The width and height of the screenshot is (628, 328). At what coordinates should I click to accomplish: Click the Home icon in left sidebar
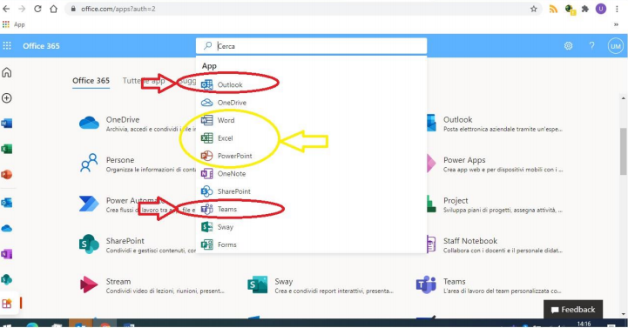[7, 72]
